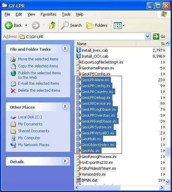Screen dimensions: 172x192
Task: Select the GeoLPRAlarm.ini file
Action: pyautogui.click(x=95, y=80)
